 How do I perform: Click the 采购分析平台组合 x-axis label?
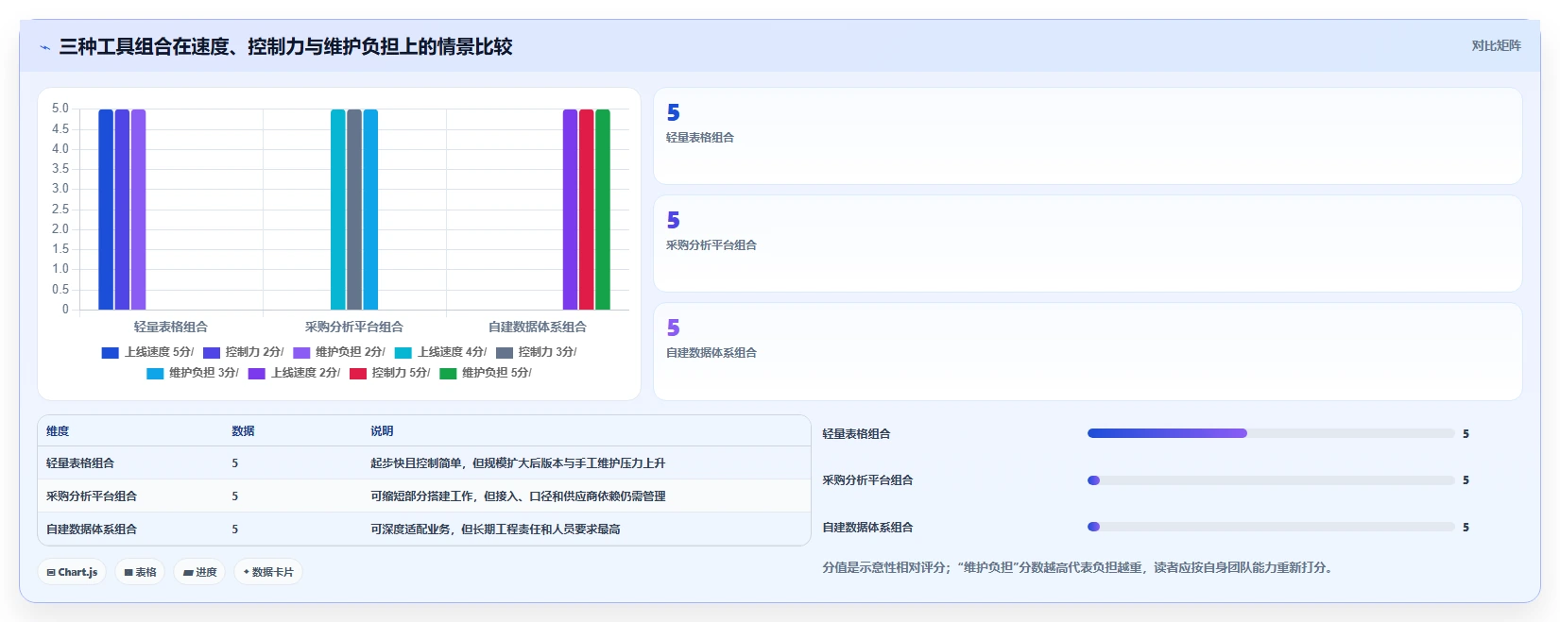(354, 327)
